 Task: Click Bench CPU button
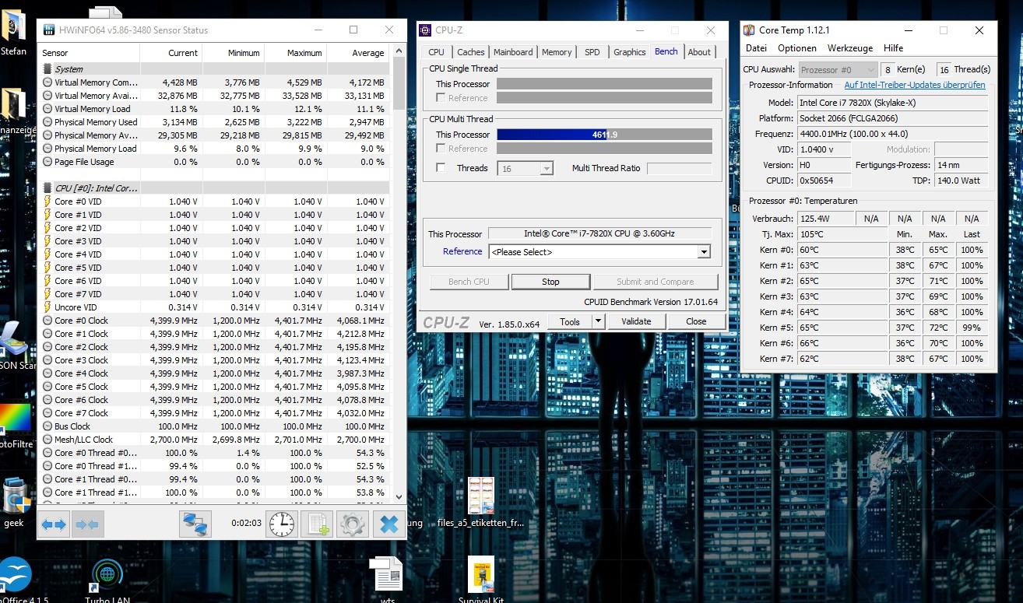coord(469,282)
